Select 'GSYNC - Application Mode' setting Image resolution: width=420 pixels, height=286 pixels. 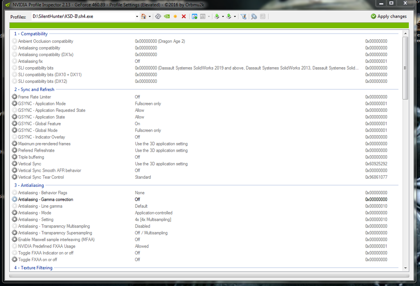(42, 104)
